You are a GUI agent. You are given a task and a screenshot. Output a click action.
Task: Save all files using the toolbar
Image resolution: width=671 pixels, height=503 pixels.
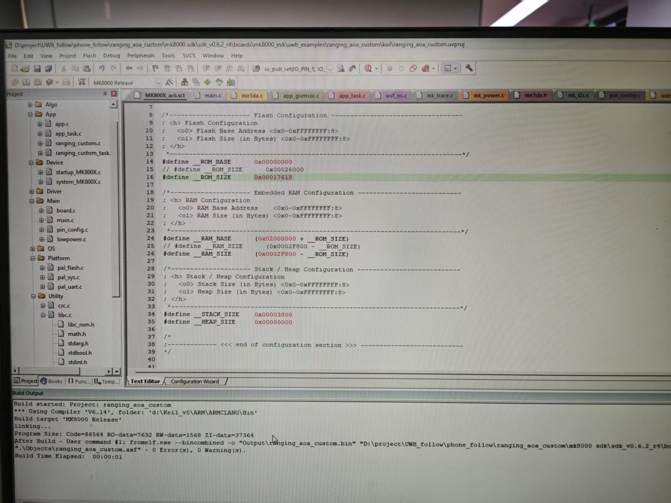(x=48, y=69)
